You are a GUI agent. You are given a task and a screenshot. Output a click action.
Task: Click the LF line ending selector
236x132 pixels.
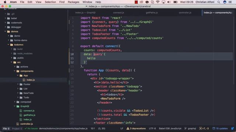(122, 128)
